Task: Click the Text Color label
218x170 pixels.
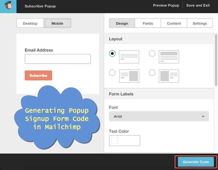Action: pos(119,131)
